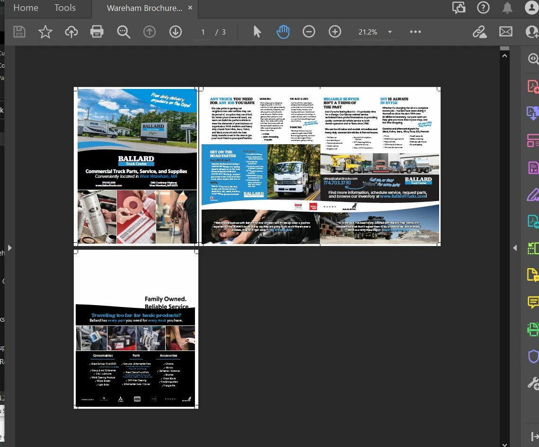The height and width of the screenshot is (447, 539).
Task: Click the Save file icon
Action: point(19,32)
